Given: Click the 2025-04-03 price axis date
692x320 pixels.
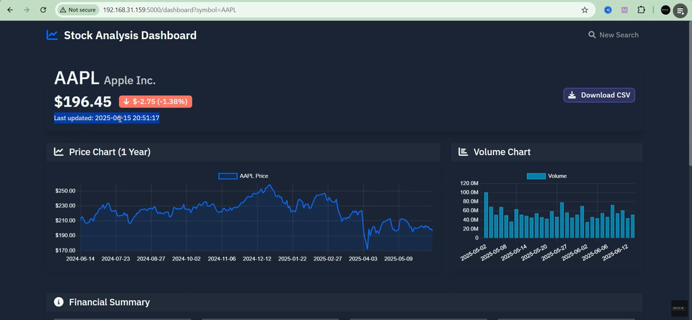Looking at the screenshot, I should [363, 259].
